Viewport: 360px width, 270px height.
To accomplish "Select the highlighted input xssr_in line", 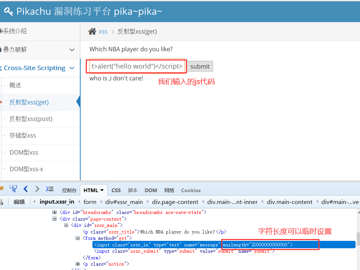I will pyautogui.click(x=224, y=245).
